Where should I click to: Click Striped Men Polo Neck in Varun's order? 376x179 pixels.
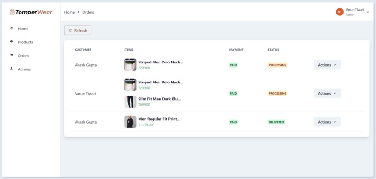160,82
